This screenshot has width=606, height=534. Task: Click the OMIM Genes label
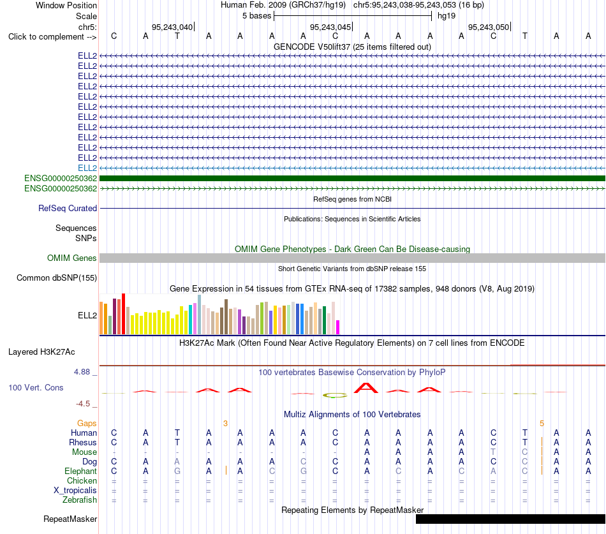72,258
